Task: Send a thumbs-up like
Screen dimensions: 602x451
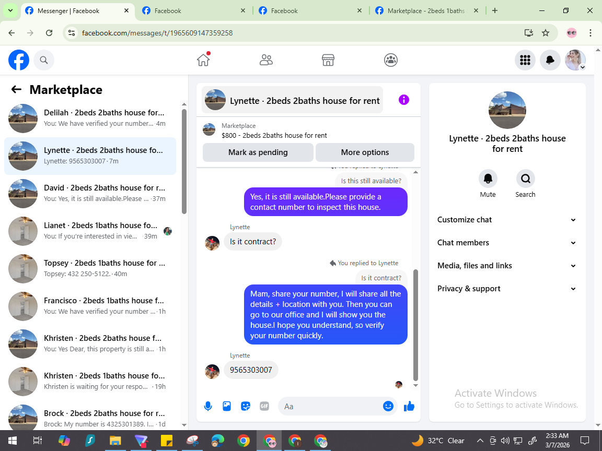Action: tap(409, 406)
